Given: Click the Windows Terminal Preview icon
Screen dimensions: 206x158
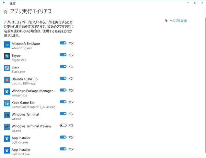Looking at the screenshot, I should [7, 127].
